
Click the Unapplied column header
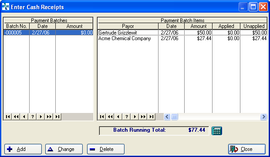pos(254,26)
